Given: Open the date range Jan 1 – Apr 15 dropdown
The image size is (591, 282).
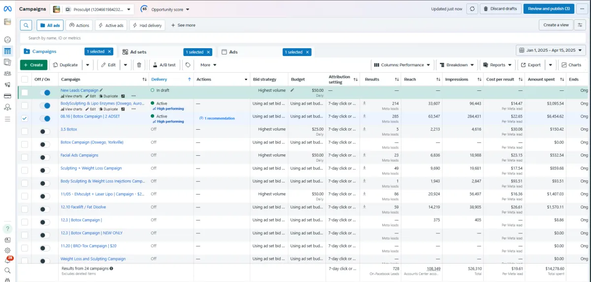Looking at the screenshot, I should point(551,50).
